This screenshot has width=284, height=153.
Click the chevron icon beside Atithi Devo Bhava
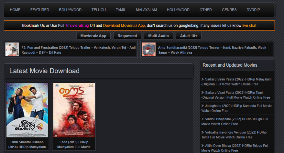click(203, 146)
